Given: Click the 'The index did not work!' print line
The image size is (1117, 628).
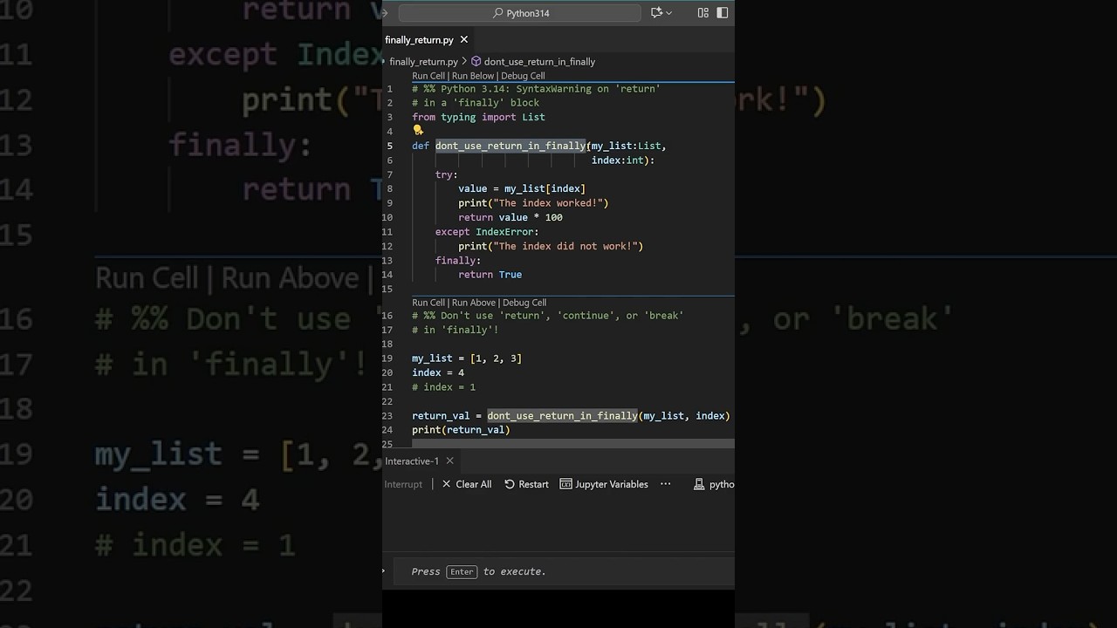Looking at the screenshot, I should pos(551,246).
